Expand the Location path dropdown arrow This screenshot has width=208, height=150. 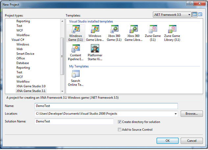175,114
